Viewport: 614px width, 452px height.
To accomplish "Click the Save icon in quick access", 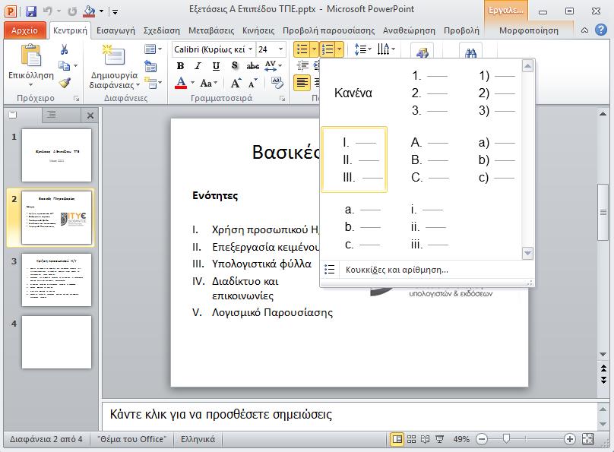I will 31,11.
